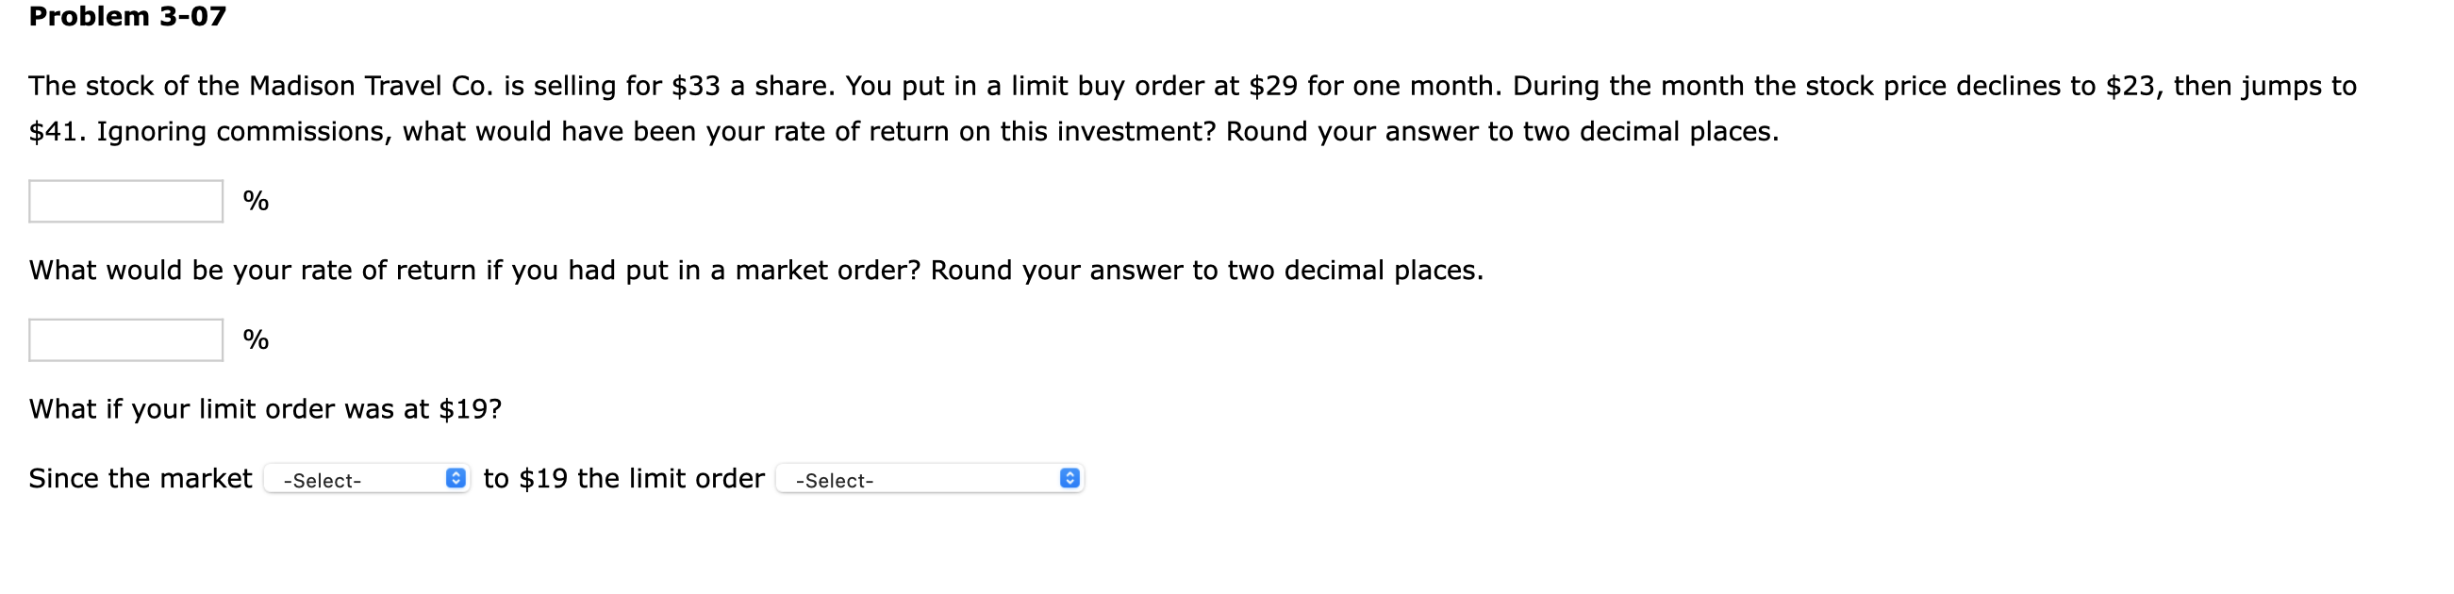The image size is (2454, 594).
Task: Click the Problem 3-07 heading
Action: coord(126,15)
